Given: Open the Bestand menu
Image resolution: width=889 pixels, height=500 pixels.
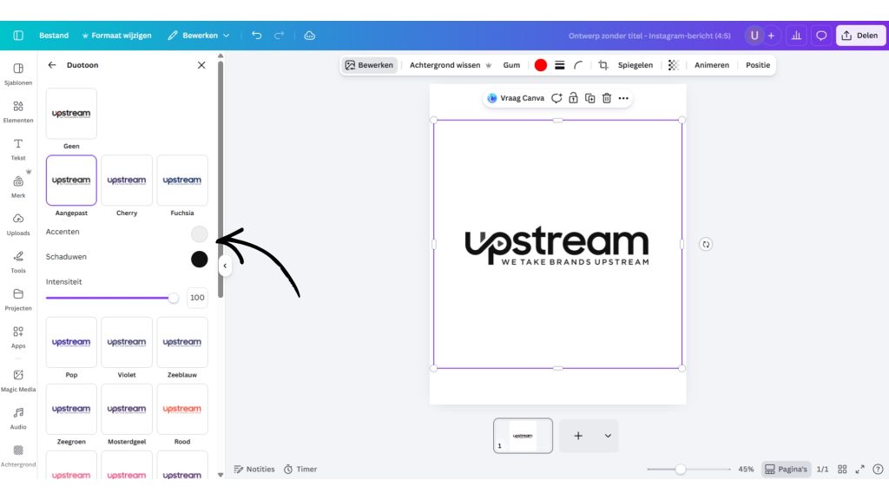Looking at the screenshot, I should (54, 36).
